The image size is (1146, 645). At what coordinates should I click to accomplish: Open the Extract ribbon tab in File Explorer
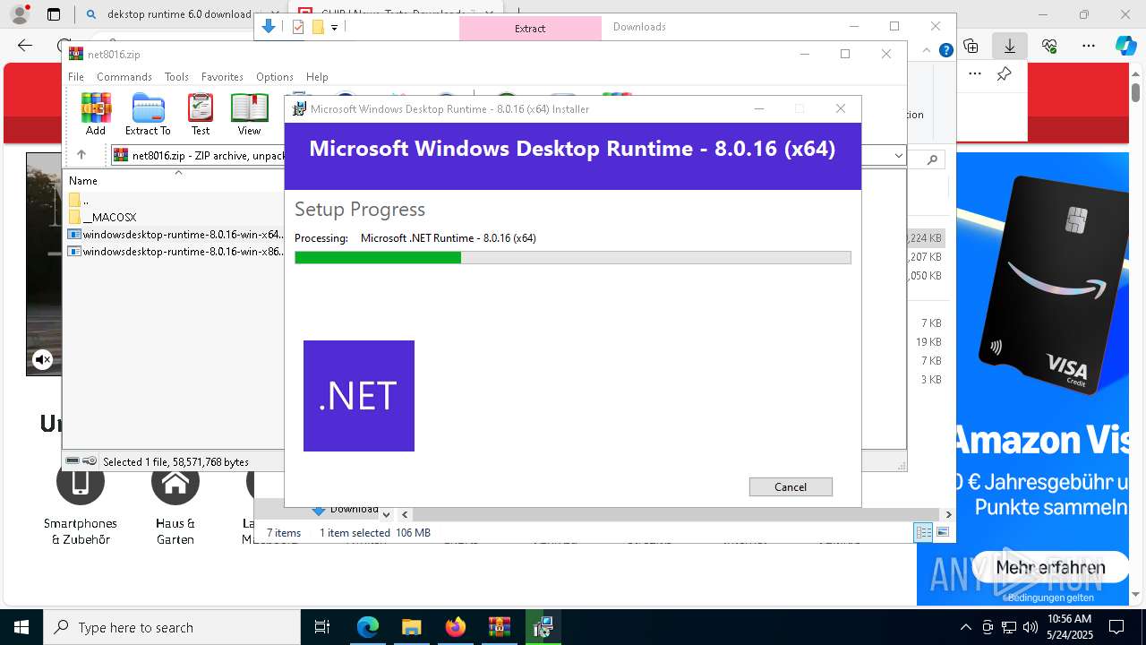(530, 28)
